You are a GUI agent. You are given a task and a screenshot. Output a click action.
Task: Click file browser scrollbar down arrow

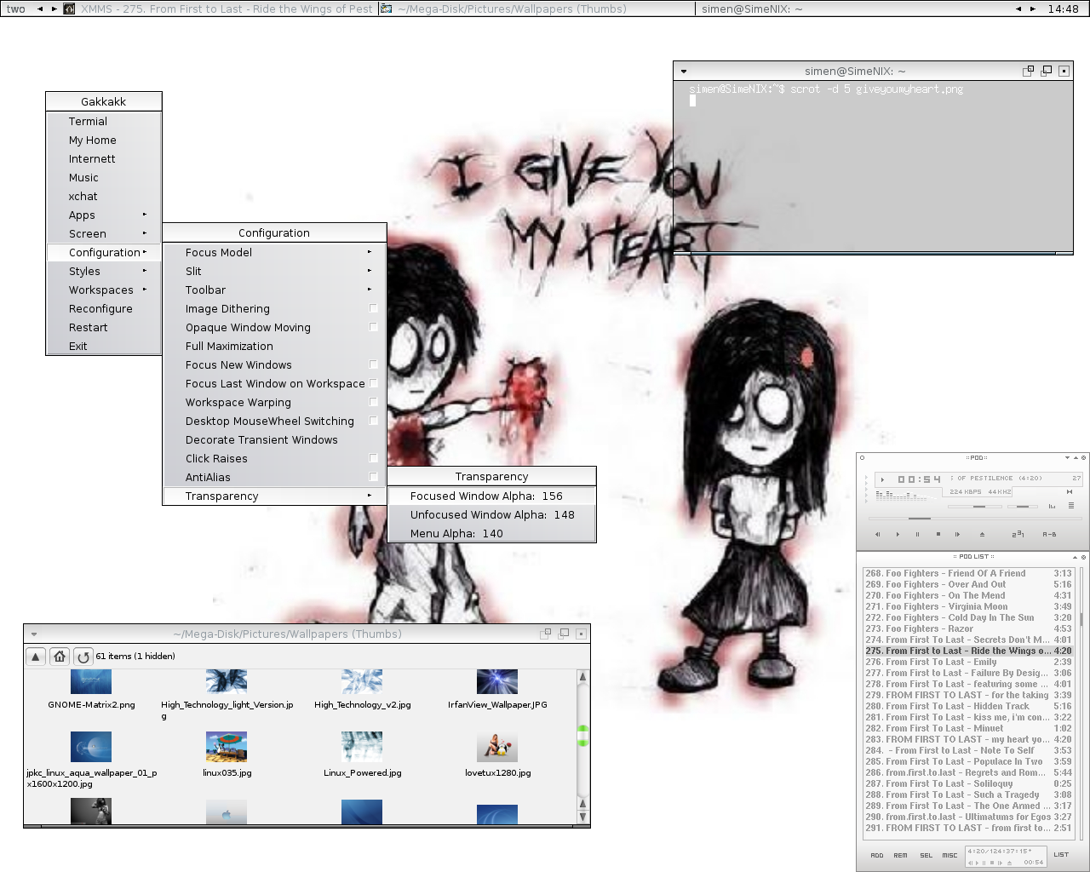[583, 817]
